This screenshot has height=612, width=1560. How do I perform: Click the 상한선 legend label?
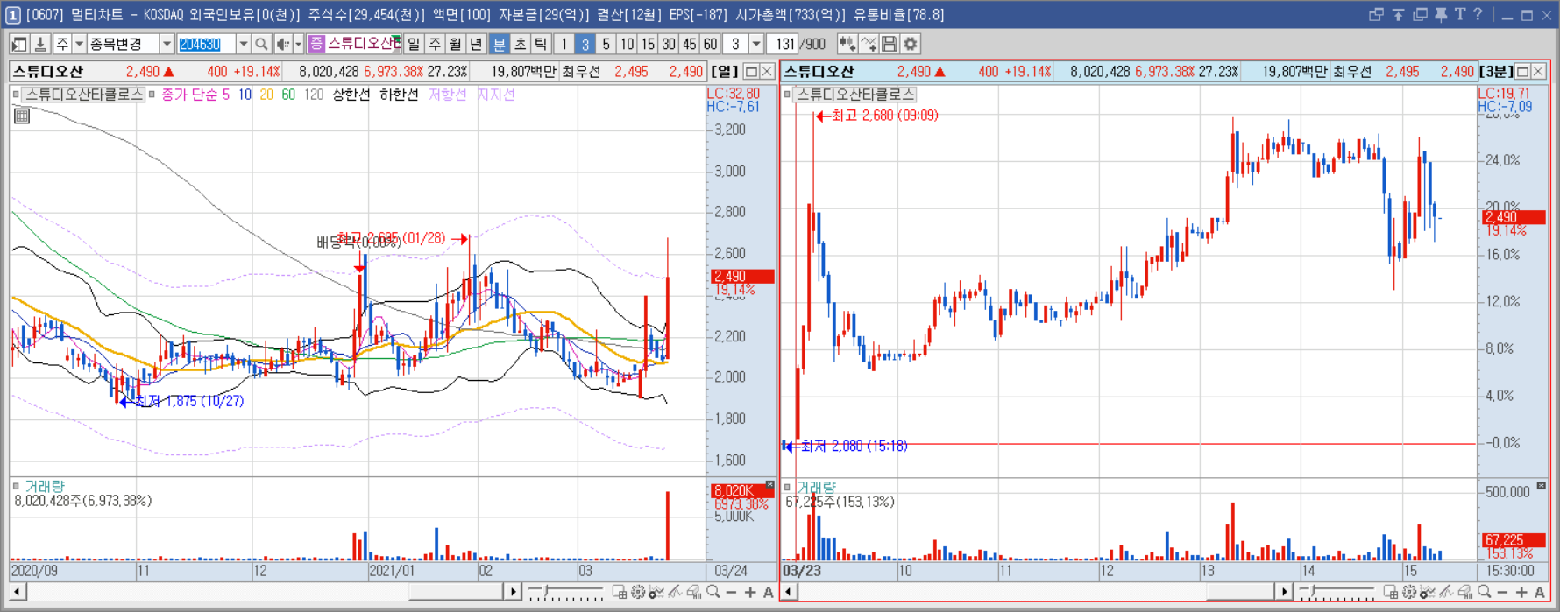click(351, 95)
